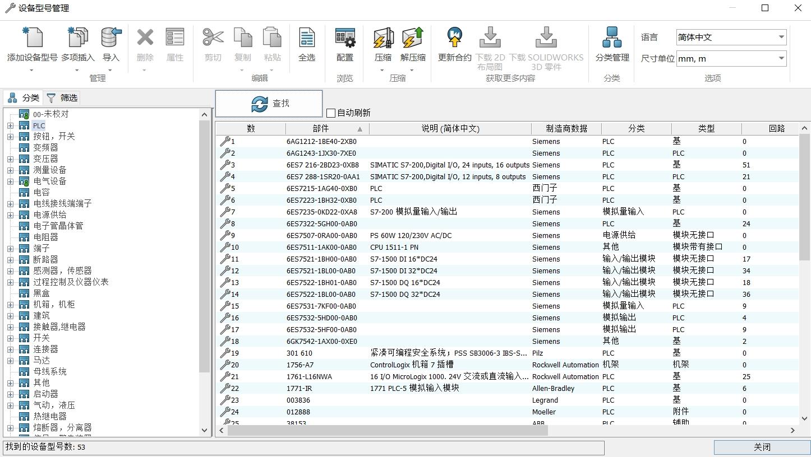Image resolution: width=811 pixels, height=457 pixels.
Task: Switch to the 分类 tab
Action: [x=24, y=98]
